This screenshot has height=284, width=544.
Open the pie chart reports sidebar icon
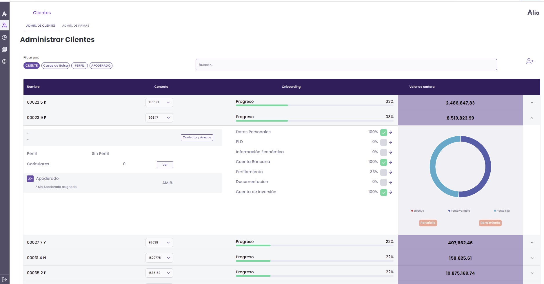point(4,37)
